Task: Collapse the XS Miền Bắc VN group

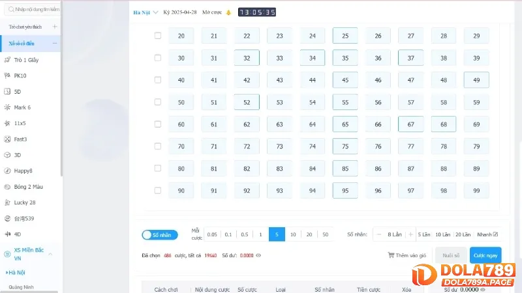Action: [x=51, y=254]
